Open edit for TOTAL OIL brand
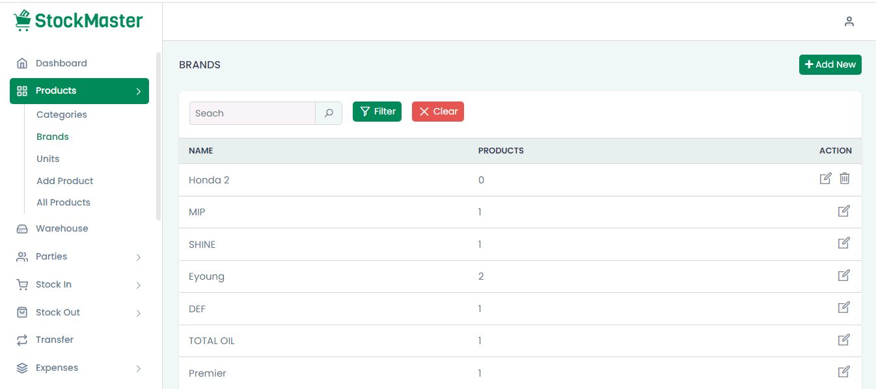This screenshot has width=876, height=389. coord(843,340)
